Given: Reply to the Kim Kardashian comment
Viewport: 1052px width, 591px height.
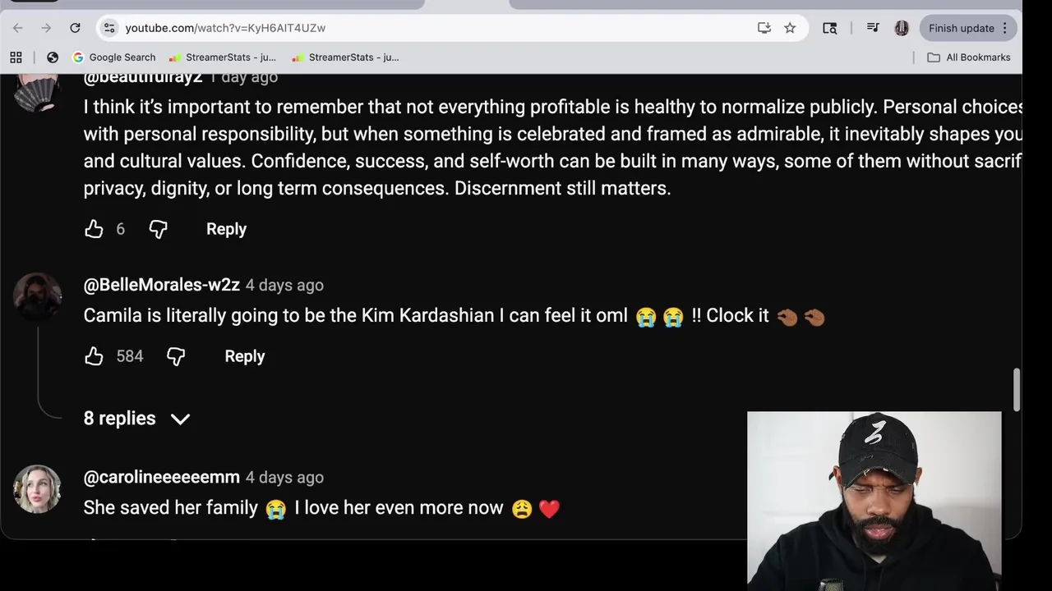Looking at the screenshot, I should [245, 356].
